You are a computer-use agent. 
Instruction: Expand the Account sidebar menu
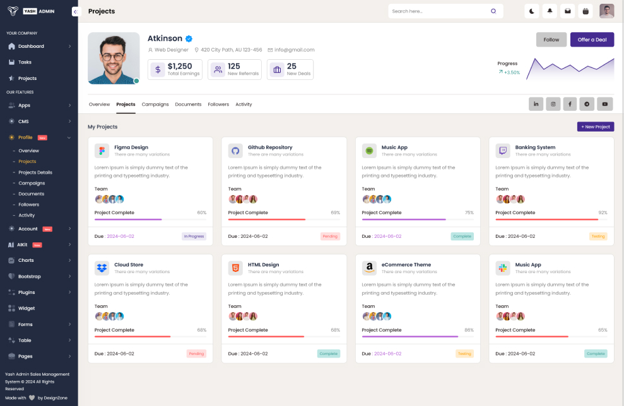[x=39, y=229]
